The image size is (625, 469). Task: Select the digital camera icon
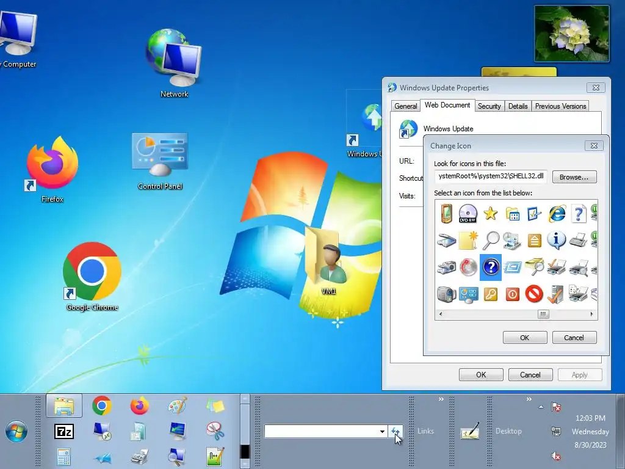(446, 267)
